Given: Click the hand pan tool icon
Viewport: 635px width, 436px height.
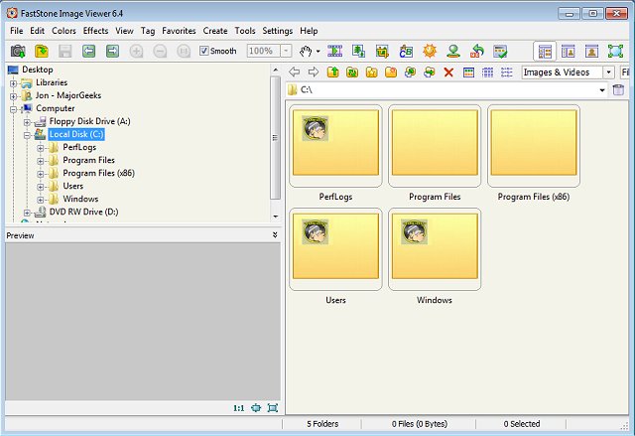Looking at the screenshot, I should point(307,51).
